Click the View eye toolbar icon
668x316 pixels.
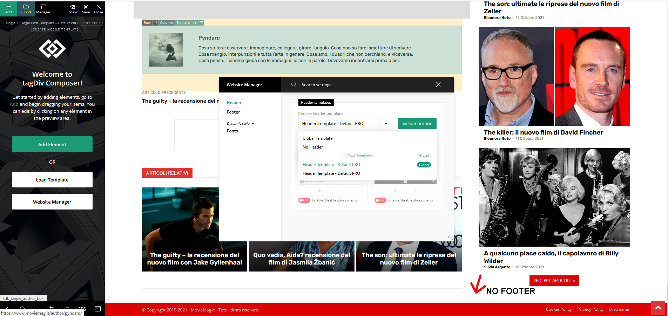(73, 9)
